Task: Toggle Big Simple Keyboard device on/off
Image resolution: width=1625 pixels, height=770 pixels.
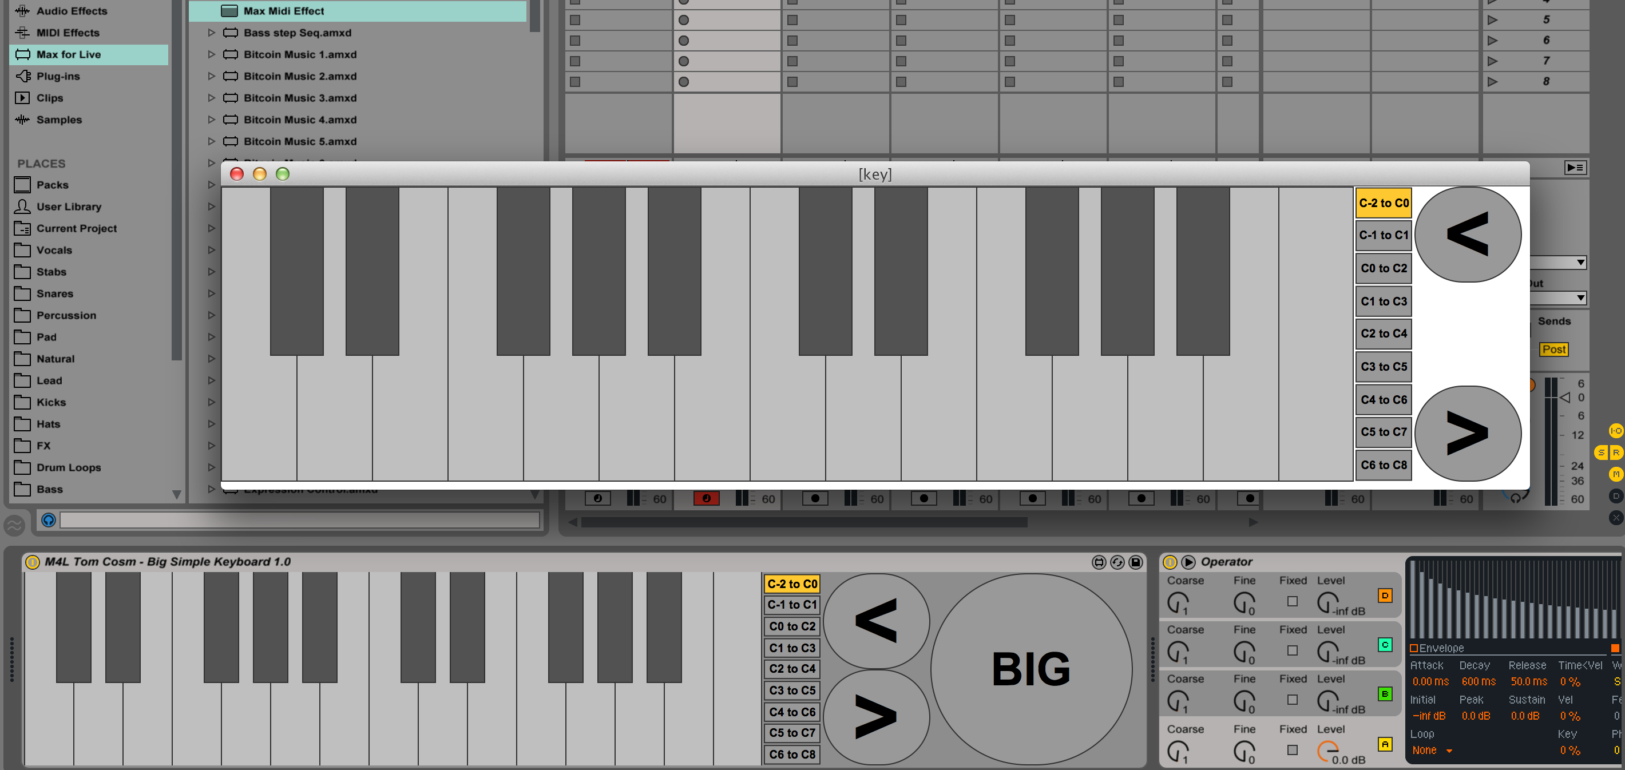Action: pos(33,562)
